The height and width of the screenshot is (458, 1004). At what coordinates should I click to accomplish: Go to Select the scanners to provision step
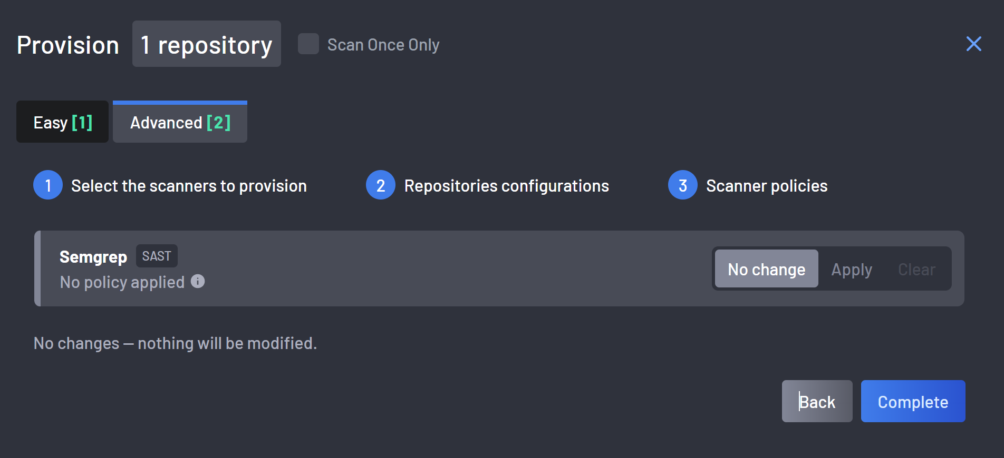[189, 186]
